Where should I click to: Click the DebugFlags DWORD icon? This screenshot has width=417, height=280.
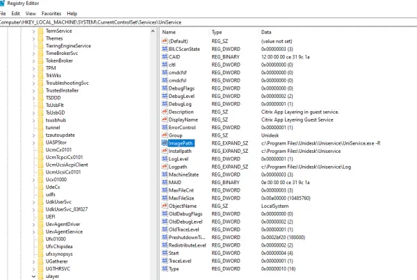point(165,88)
